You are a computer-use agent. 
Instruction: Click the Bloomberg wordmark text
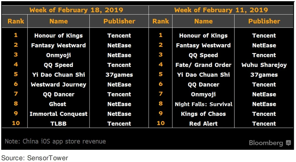coord(266,143)
